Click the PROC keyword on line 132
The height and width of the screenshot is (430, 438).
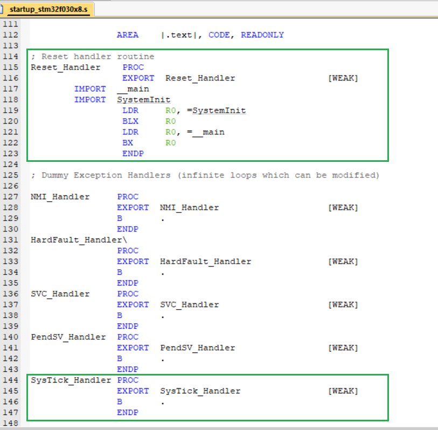coord(128,251)
